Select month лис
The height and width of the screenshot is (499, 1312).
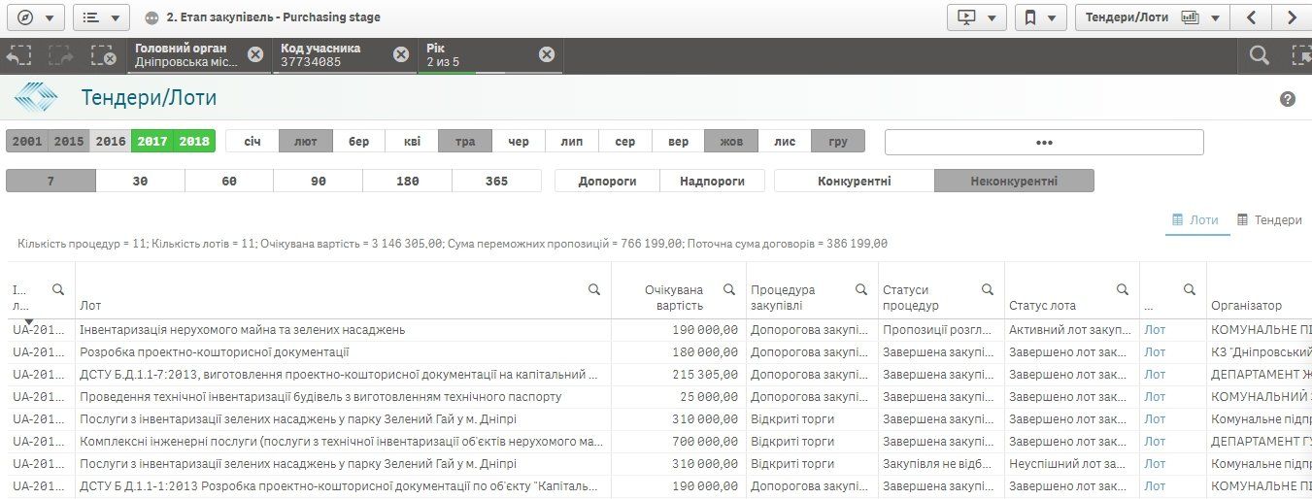(785, 142)
